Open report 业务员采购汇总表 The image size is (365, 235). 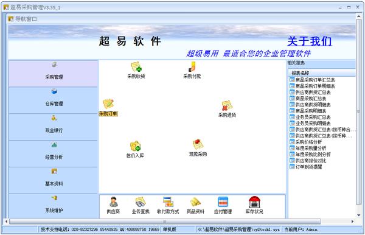click(x=310, y=117)
